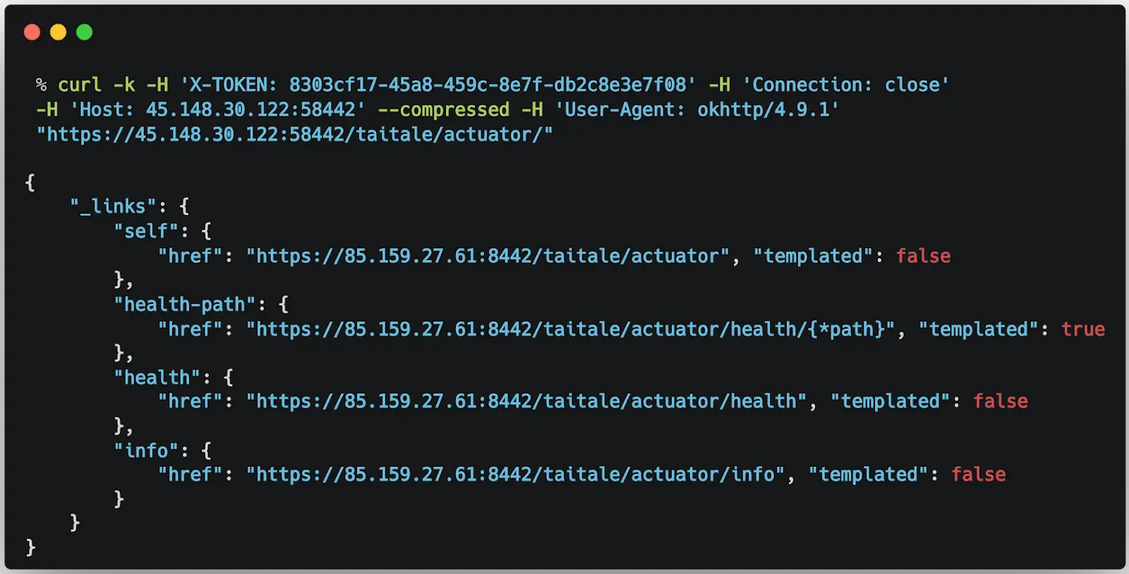Click "false" on the info href line

978,475
